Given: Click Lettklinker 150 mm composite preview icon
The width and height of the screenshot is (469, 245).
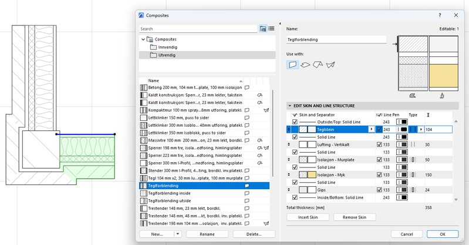Looking at the screenshot, I should coord(144,118).
